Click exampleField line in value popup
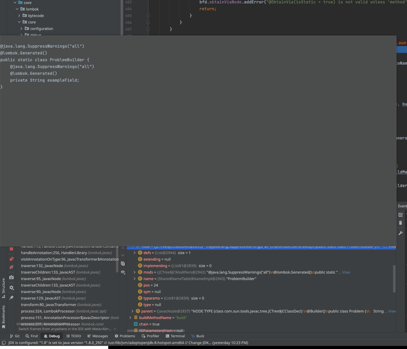This screenshot has width=407, height=349. (45, 80)
